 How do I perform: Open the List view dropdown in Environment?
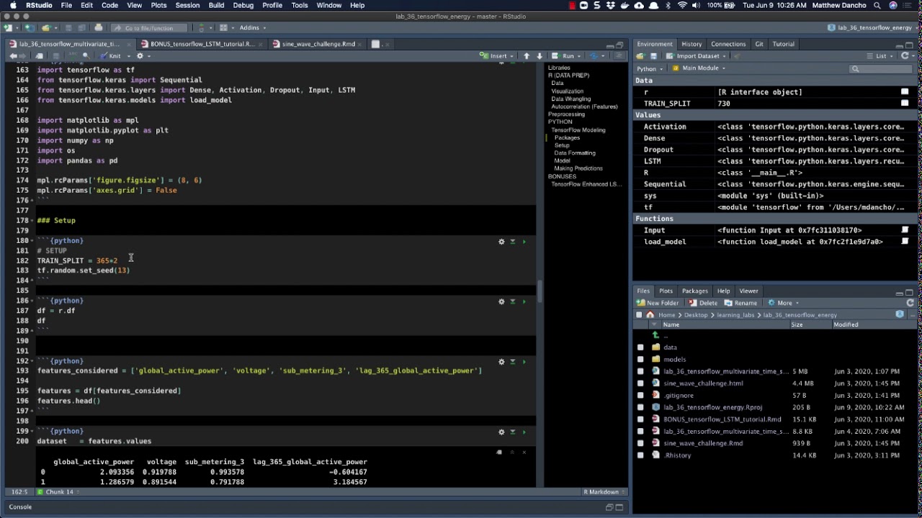[881, 56]
